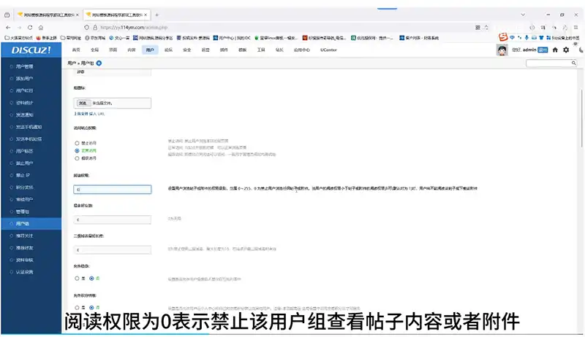
Task: Click the blue plus icon beside breadcrumb
Action: coord(99,63)
